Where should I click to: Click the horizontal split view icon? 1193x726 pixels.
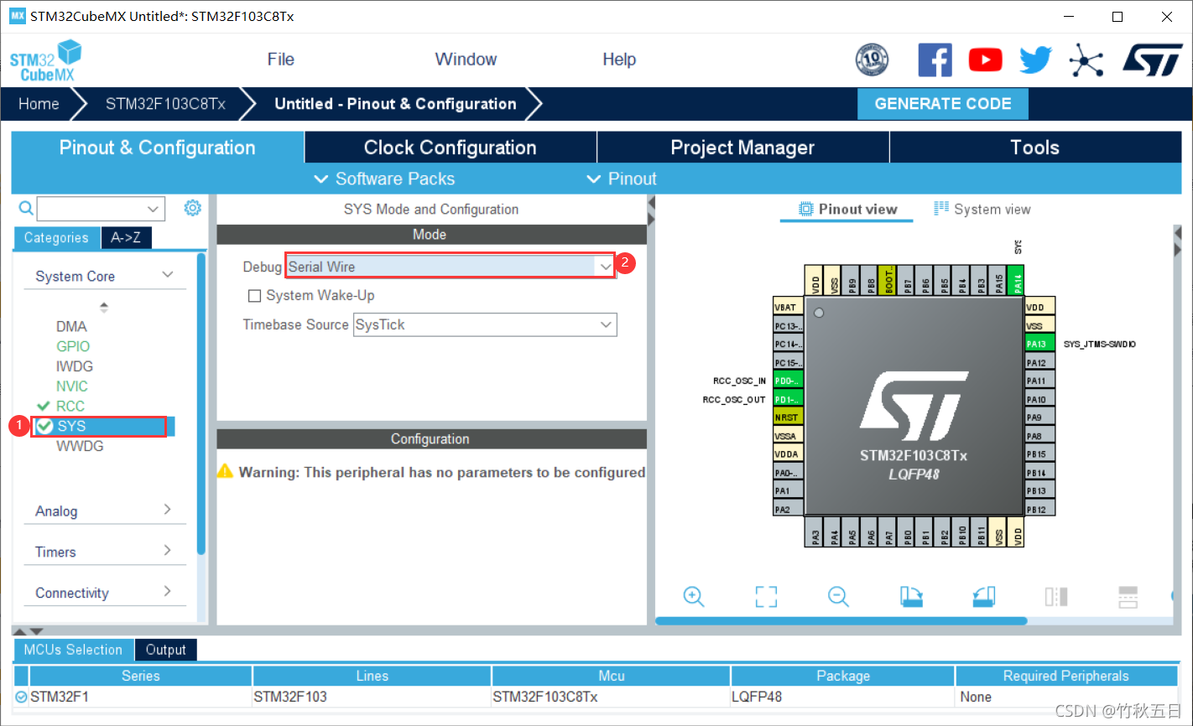(1128, 596)
